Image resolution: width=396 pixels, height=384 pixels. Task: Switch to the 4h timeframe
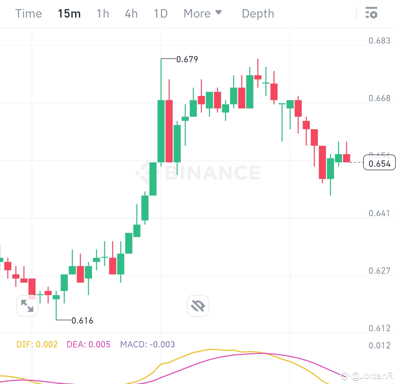[131, 13]
